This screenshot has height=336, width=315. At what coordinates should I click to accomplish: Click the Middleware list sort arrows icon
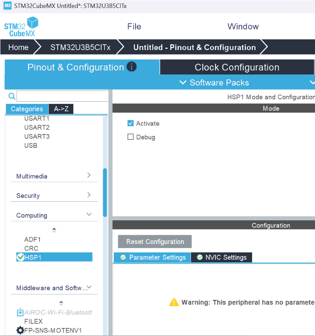pyautogui.click(x=61, y=303)
